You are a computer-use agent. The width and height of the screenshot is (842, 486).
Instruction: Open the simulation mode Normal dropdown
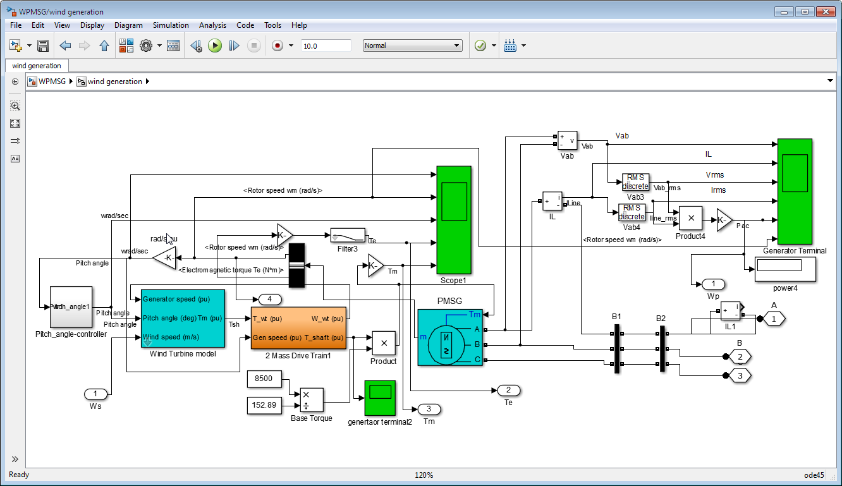pos(413,46)
